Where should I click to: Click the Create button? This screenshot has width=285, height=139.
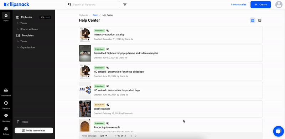(260, 5)
